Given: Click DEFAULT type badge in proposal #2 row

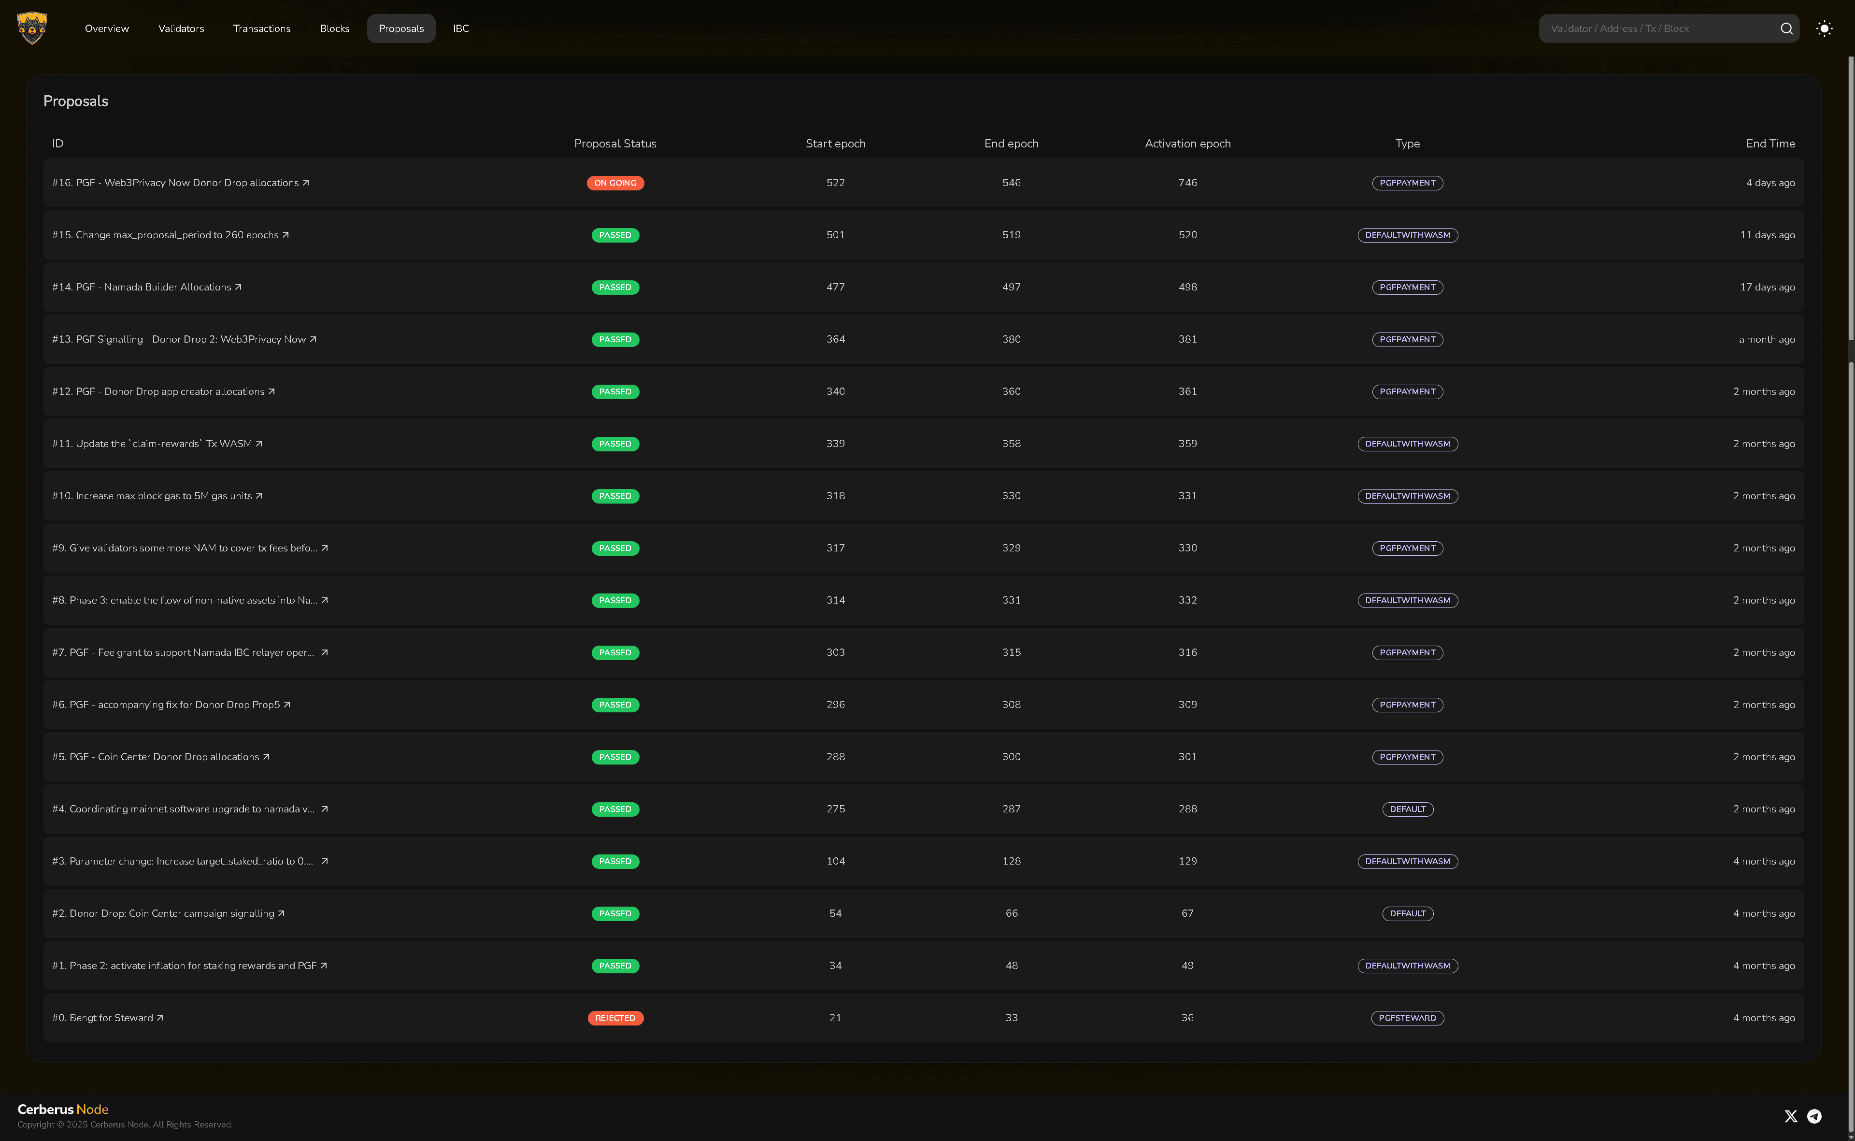Looking at the screenshot, I should click(1408, 913).
